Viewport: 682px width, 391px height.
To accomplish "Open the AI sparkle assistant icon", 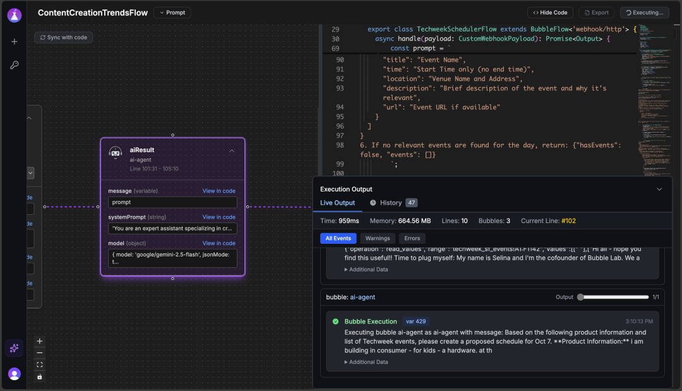I will coord(15,348).
